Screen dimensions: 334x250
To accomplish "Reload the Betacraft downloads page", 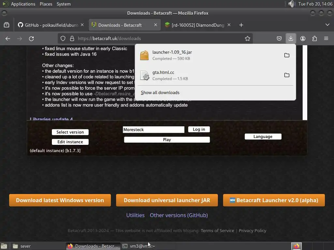I will click(x=31, y=38).
